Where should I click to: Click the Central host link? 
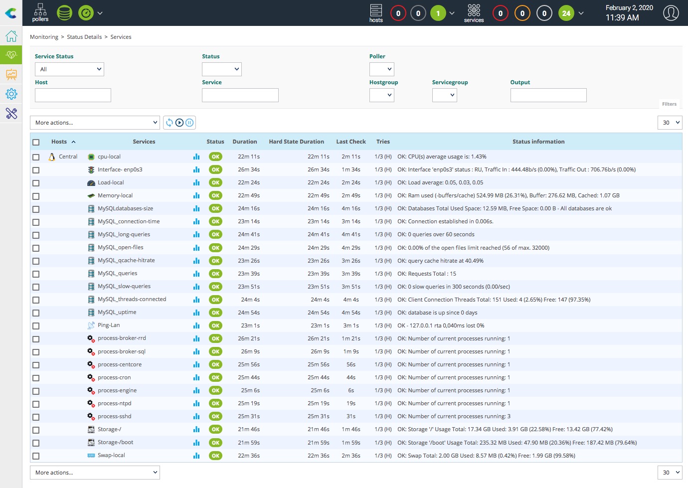tap(68, 157)
